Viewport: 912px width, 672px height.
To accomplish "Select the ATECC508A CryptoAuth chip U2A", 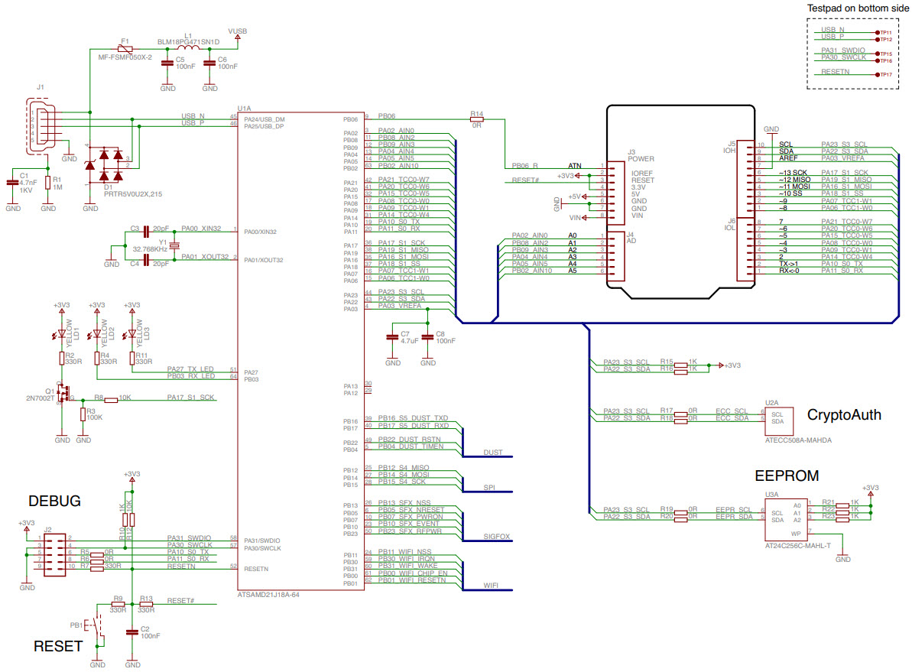I will pyautogui.click(x=778, y=420).
